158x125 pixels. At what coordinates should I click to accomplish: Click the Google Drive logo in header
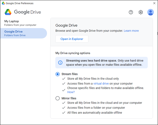click(23, 12)
